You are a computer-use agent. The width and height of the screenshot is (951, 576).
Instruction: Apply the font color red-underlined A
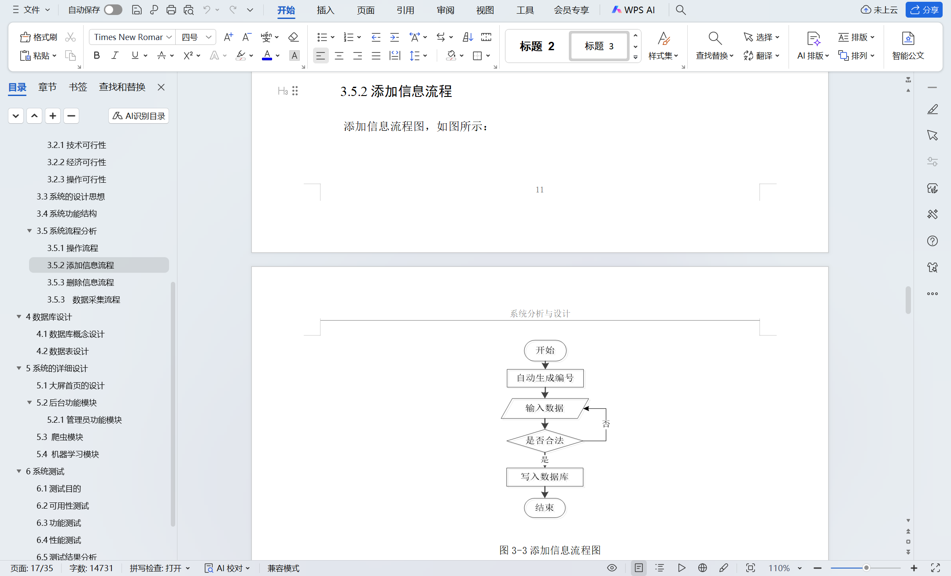(267, 55)
